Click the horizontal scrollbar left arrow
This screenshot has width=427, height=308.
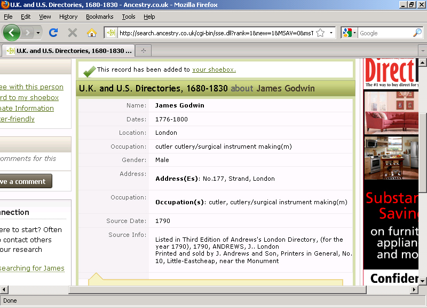click(x=4, y=289)
